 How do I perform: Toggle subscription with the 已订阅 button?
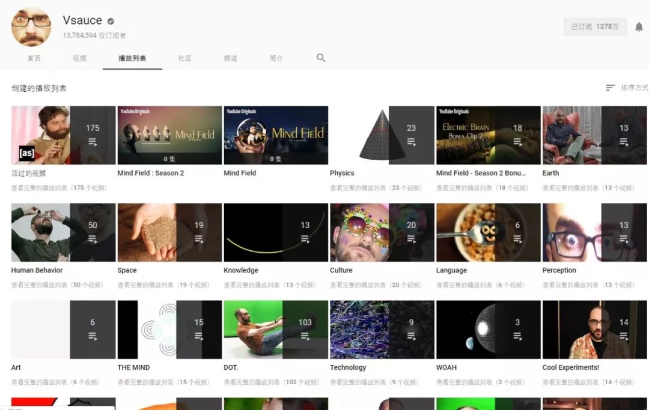[595, 26]
